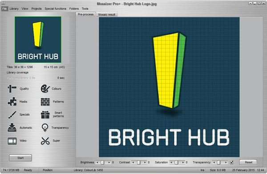267x174 pixels.
Task: Click the Automatic download tray icon
Action: pos(12,127)
